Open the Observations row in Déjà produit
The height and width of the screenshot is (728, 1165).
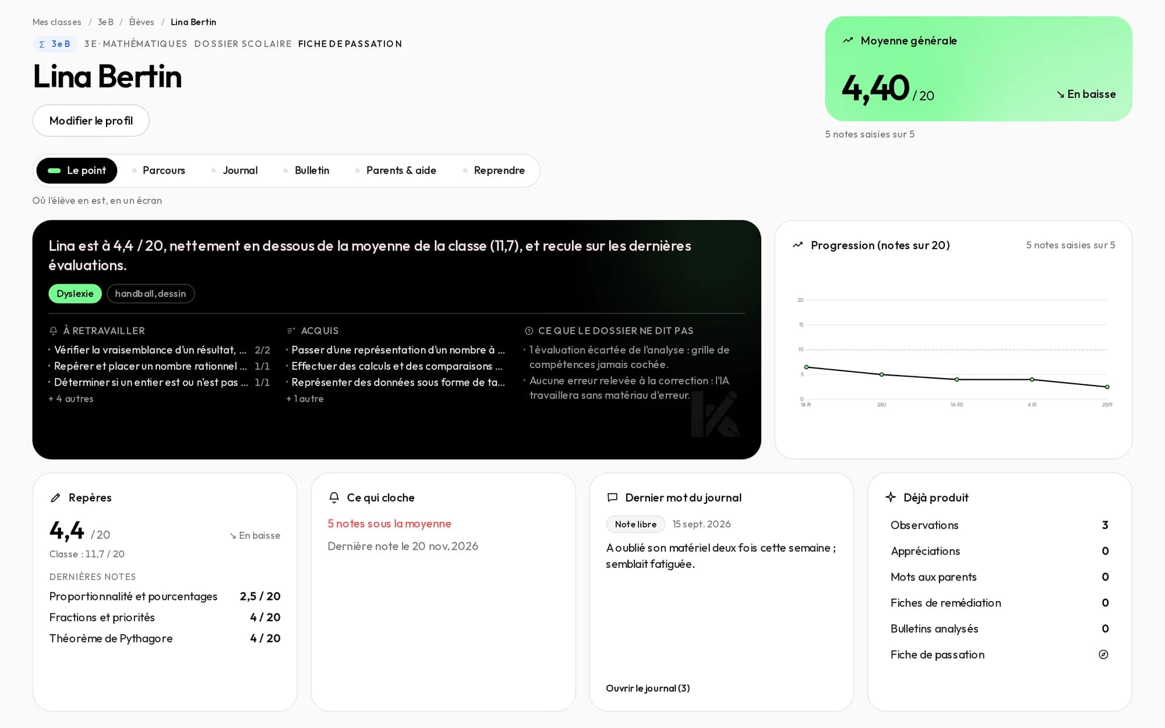tap(1000, 525)
